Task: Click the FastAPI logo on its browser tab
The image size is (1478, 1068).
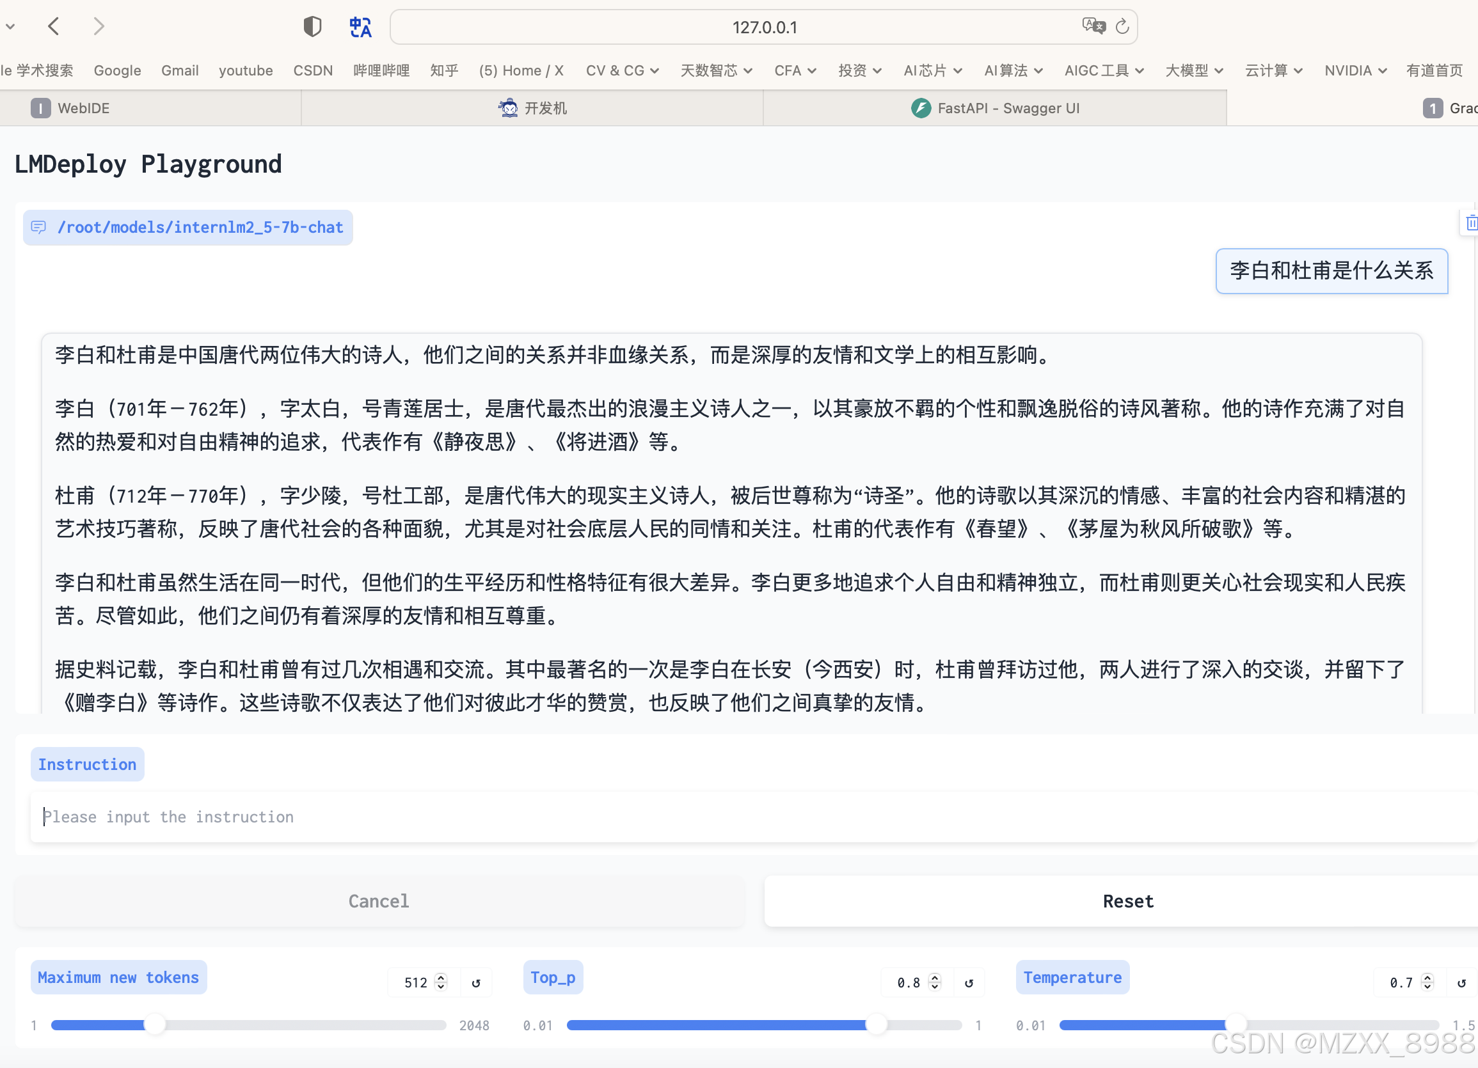Action: 920,108
